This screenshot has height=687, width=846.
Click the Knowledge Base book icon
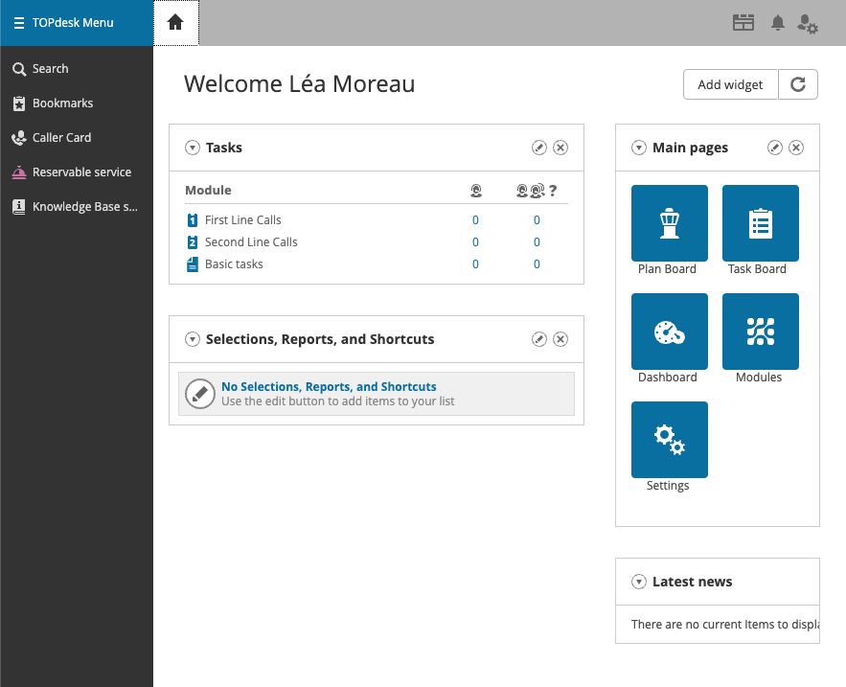coord(19,207)
